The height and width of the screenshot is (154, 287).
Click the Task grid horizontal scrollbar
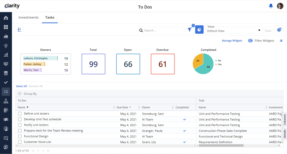[221, 145]
